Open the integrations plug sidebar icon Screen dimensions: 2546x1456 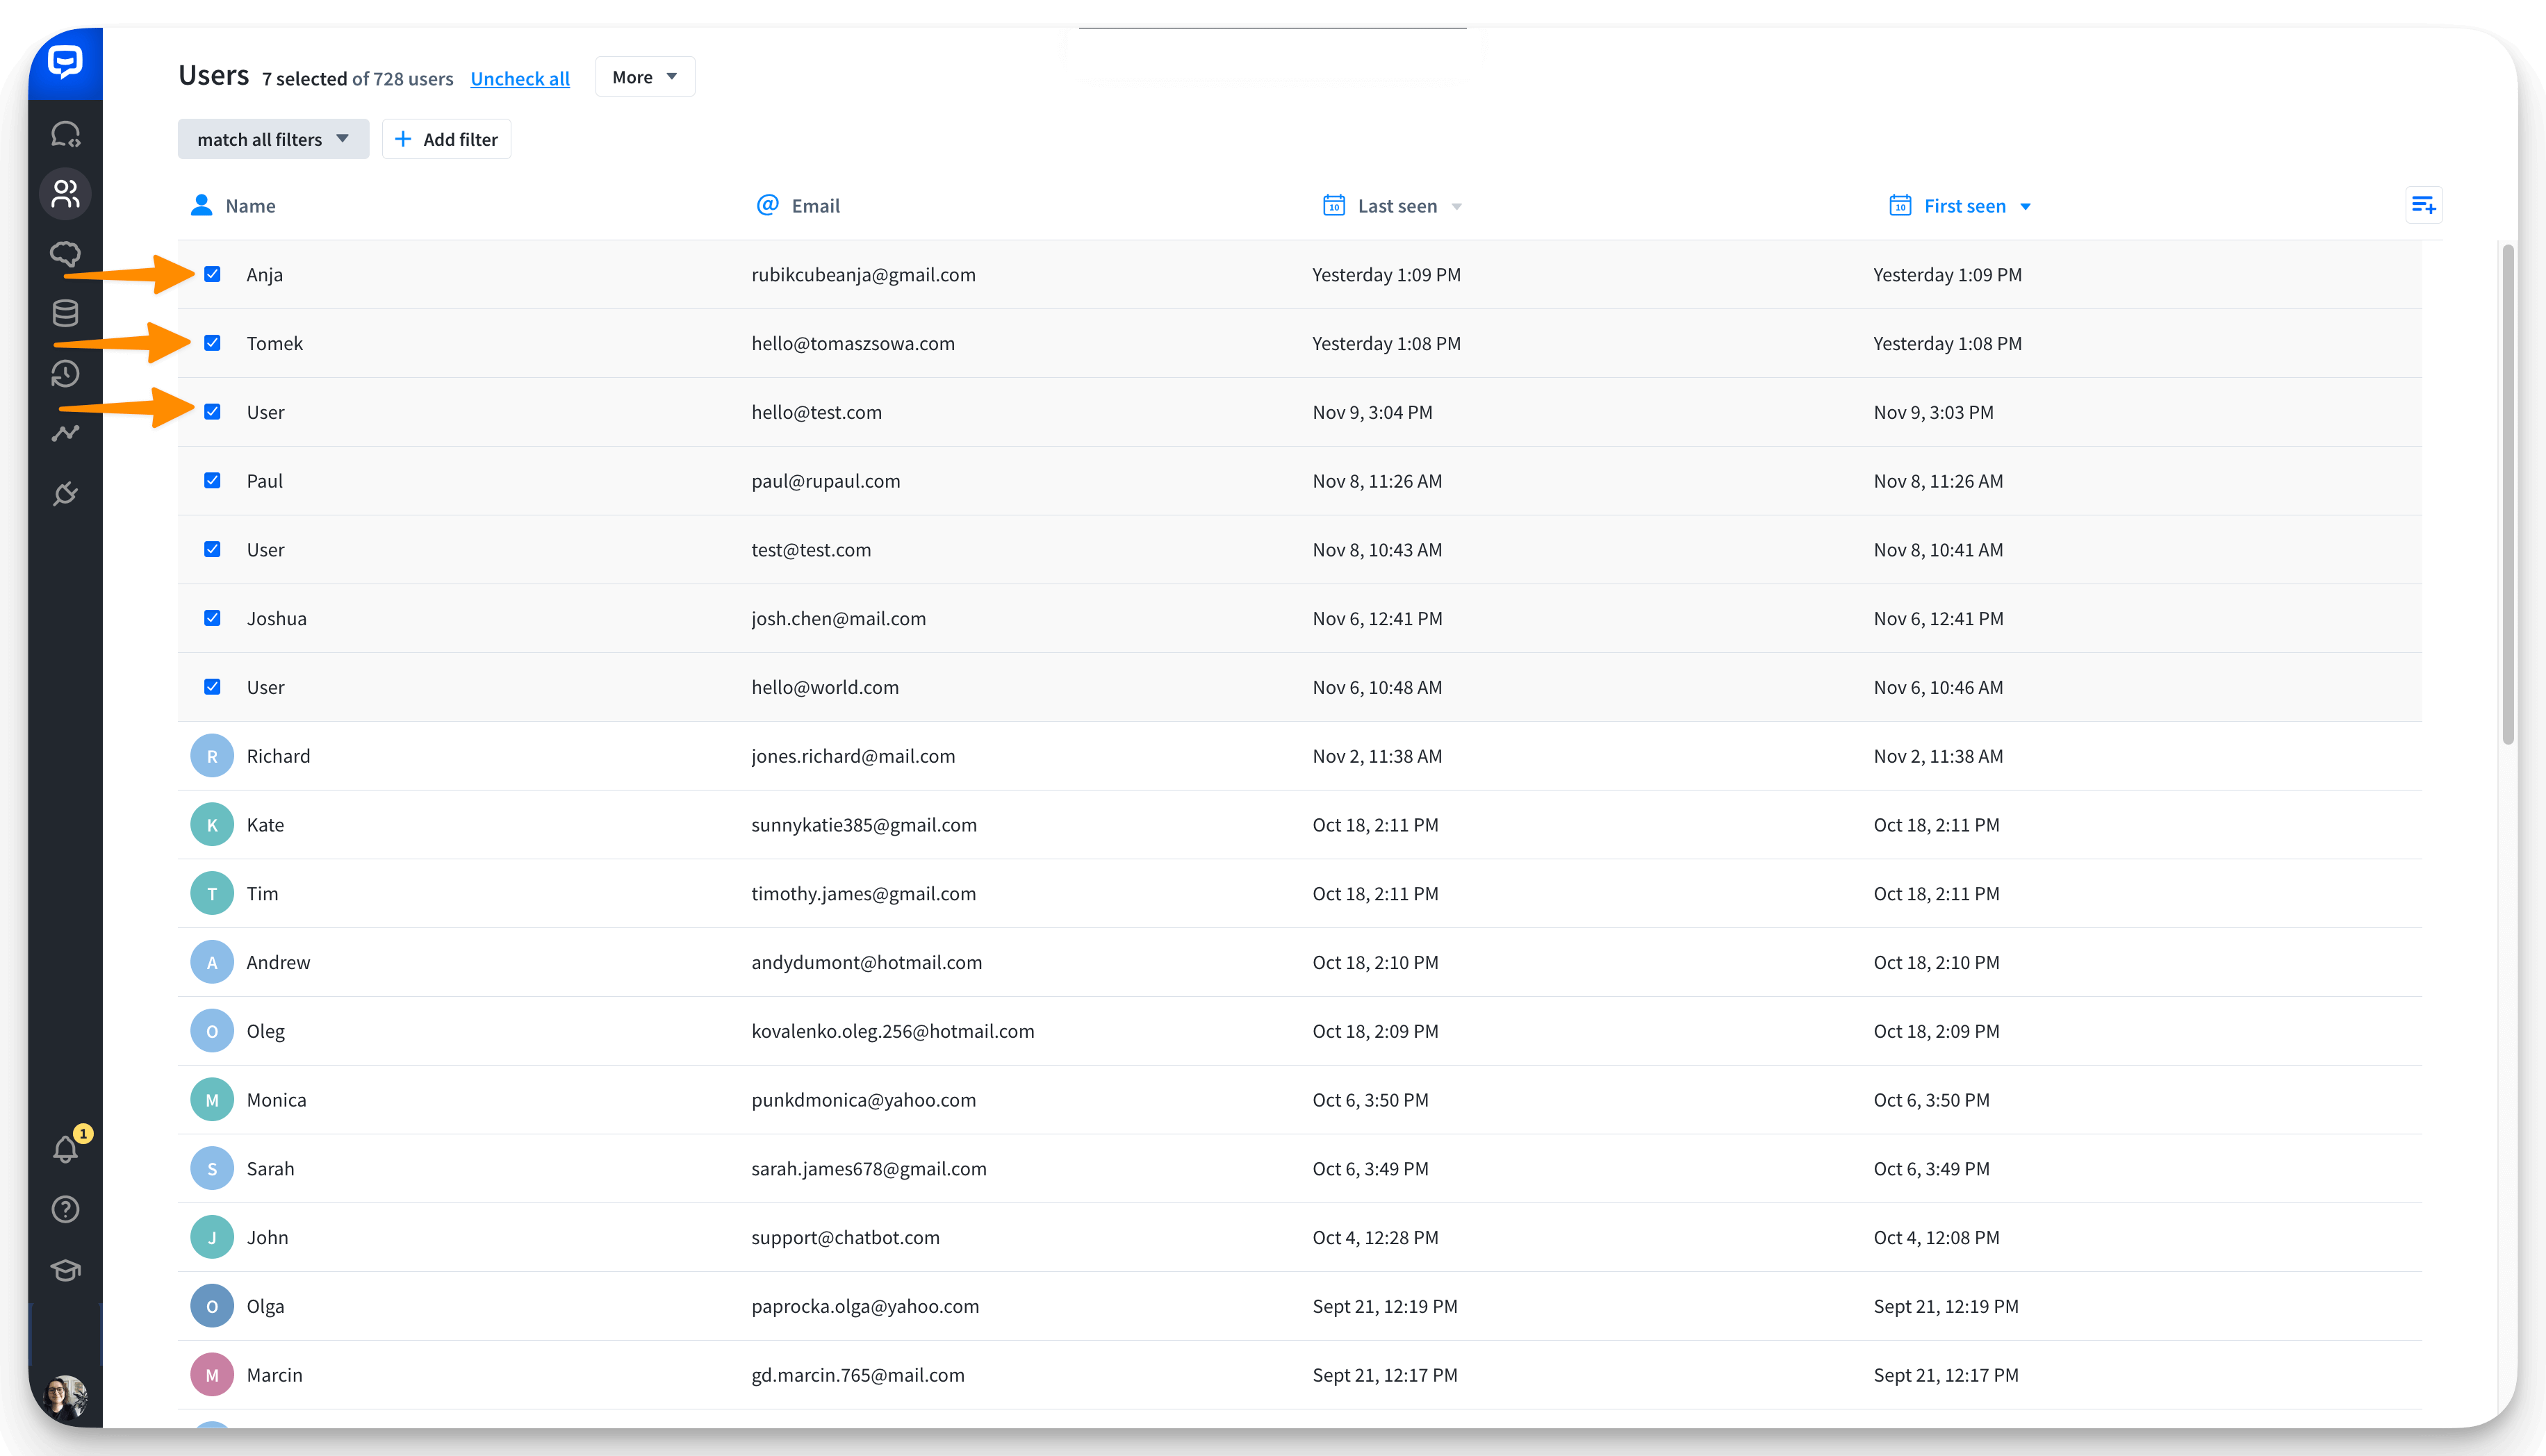[x=65, y=493]
